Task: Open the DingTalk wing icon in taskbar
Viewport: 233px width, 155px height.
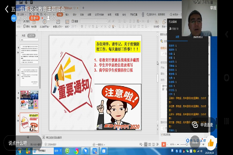Action: tap(85, 151)
